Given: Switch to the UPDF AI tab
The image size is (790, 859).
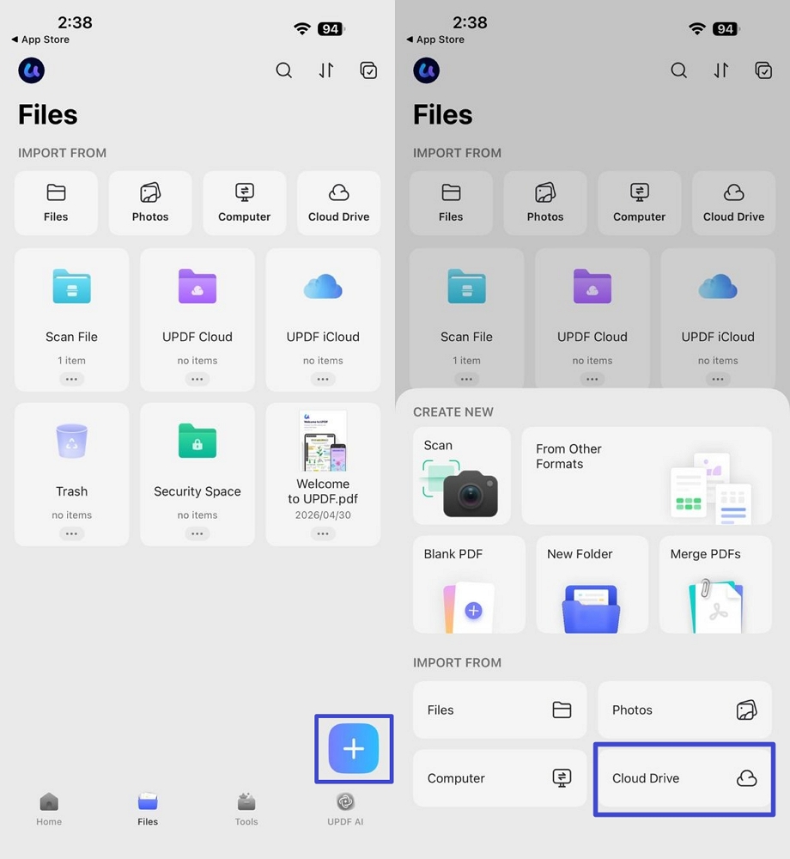Looking at the screenshot, I should [x=345, y=809].
